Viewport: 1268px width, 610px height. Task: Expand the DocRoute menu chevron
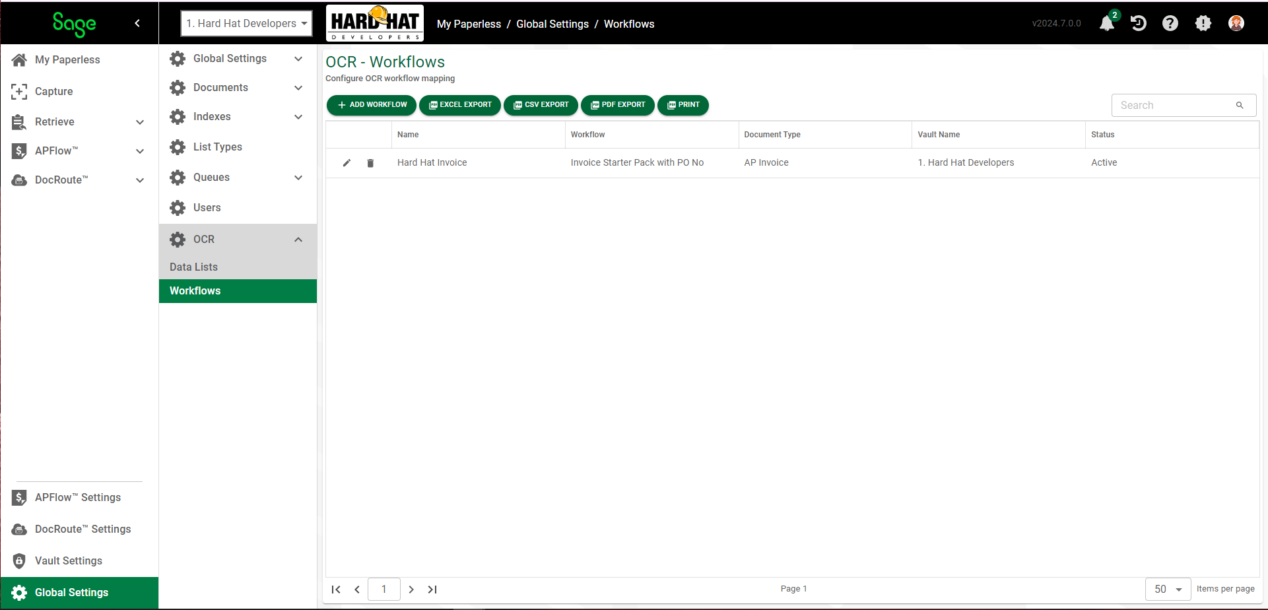pos(140,180)
